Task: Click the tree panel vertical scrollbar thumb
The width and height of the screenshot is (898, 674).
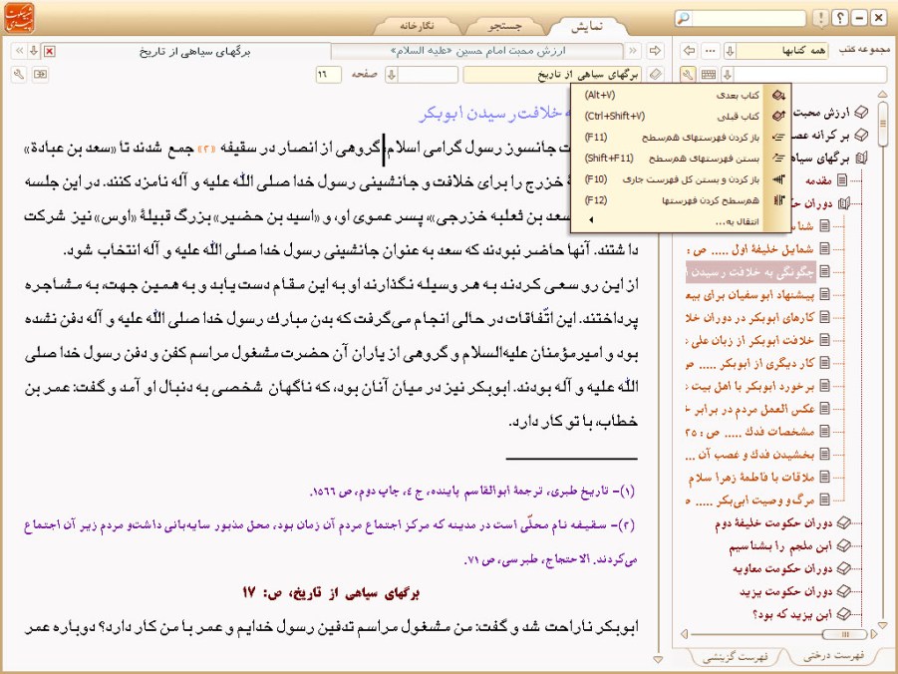Action: (882, 124)
